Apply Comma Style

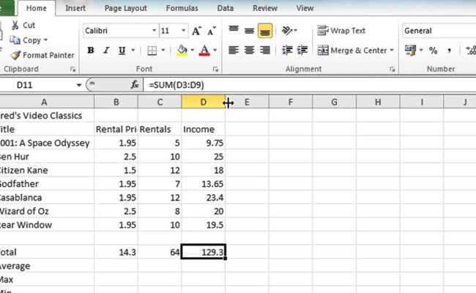(x=449, y=51)
